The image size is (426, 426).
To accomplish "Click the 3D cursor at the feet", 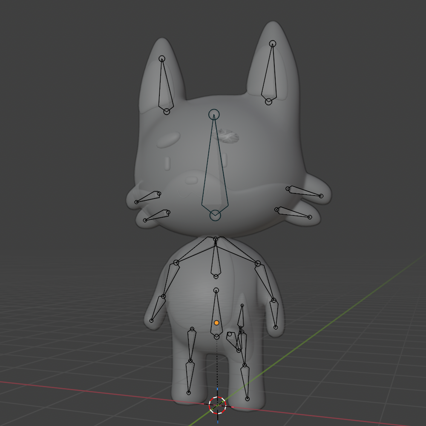I will [x=217, y=405].
